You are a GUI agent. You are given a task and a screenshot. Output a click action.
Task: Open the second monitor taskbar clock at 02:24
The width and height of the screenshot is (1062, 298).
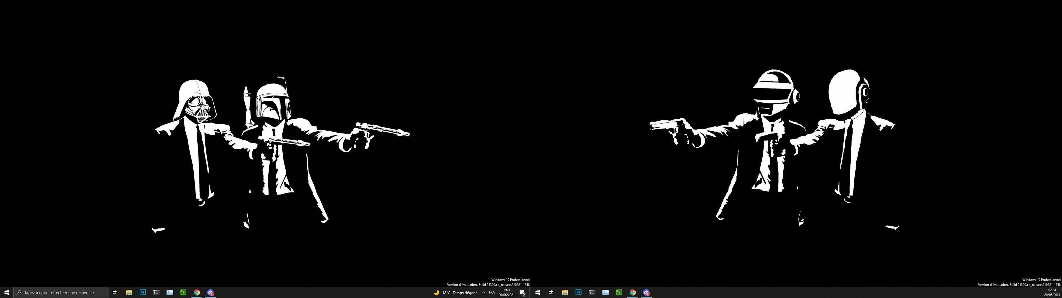pos(1052,293)
